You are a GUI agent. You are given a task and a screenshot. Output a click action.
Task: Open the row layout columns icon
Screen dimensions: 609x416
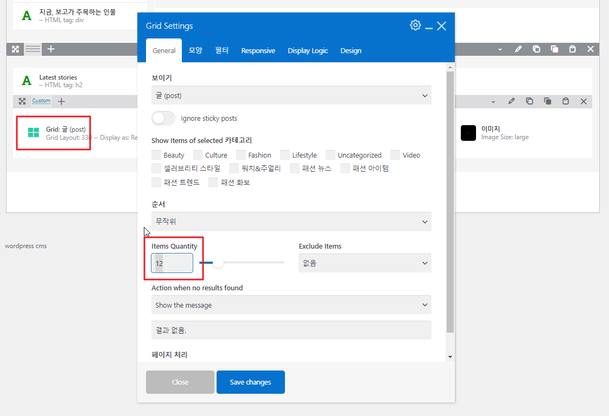(x=33, y=49)
